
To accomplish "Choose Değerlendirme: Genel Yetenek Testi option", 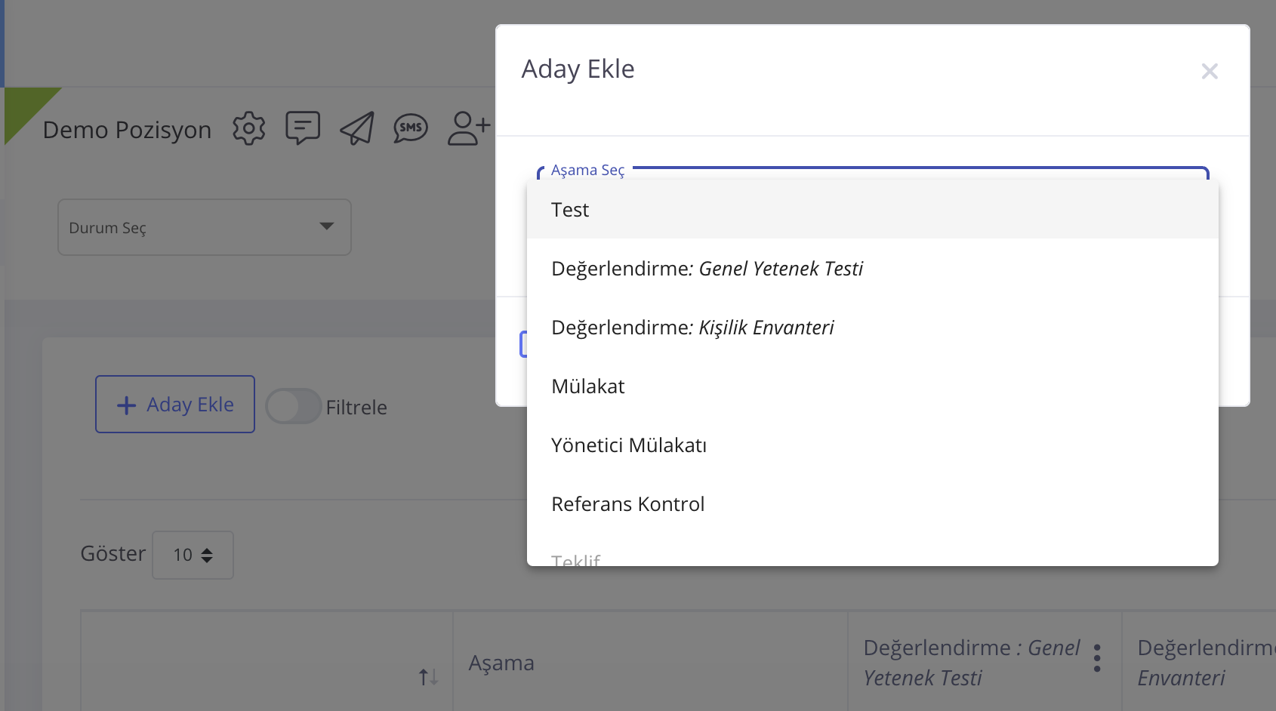I will pos(707,269).
